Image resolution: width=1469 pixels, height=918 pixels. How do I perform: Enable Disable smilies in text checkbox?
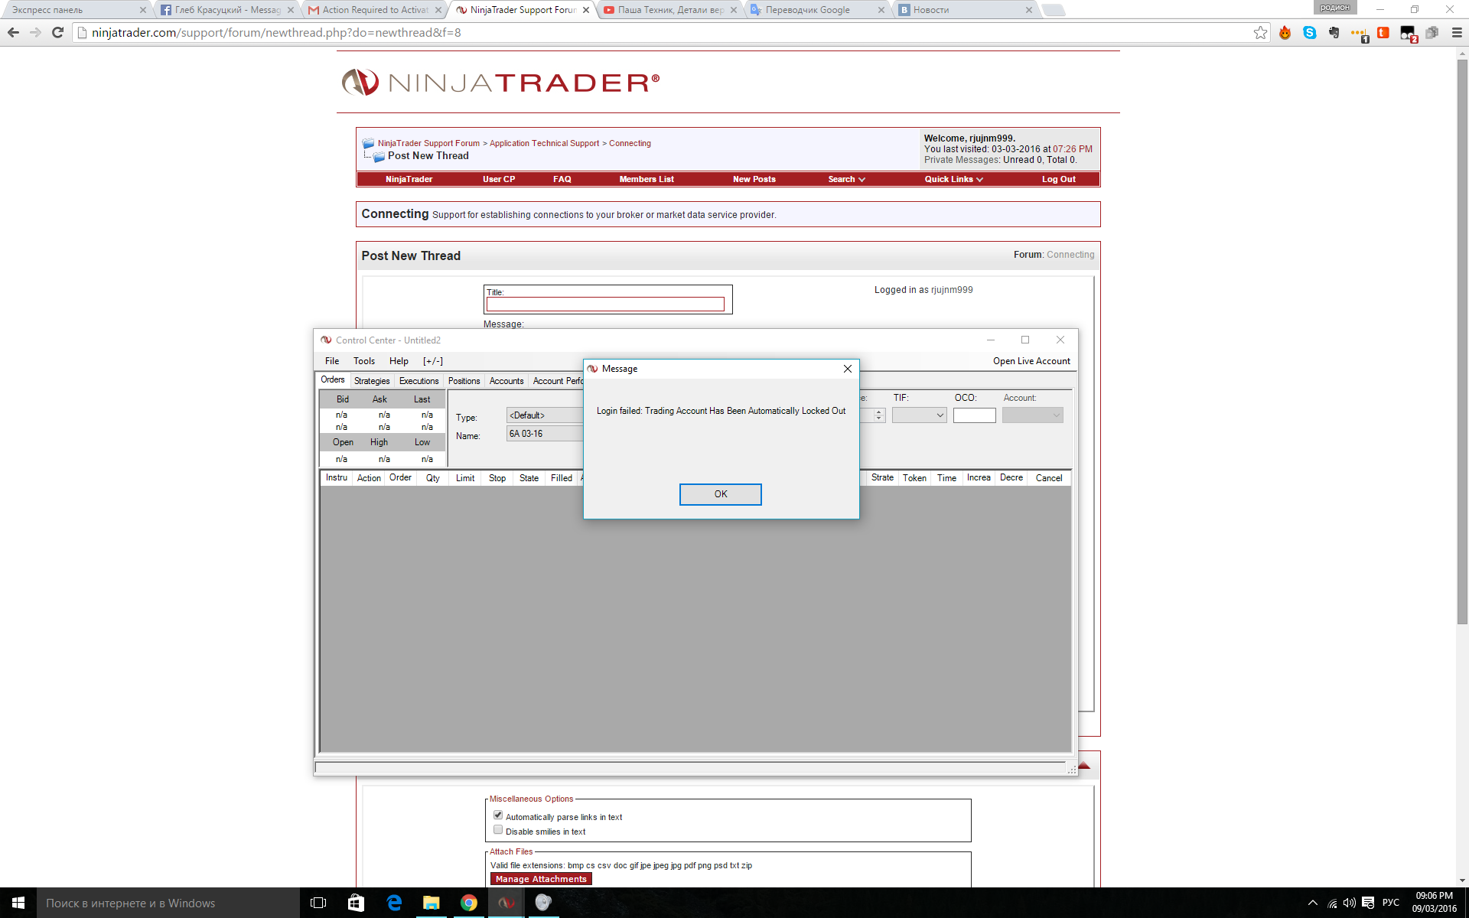pyautogui.click(x=498, y=830)
